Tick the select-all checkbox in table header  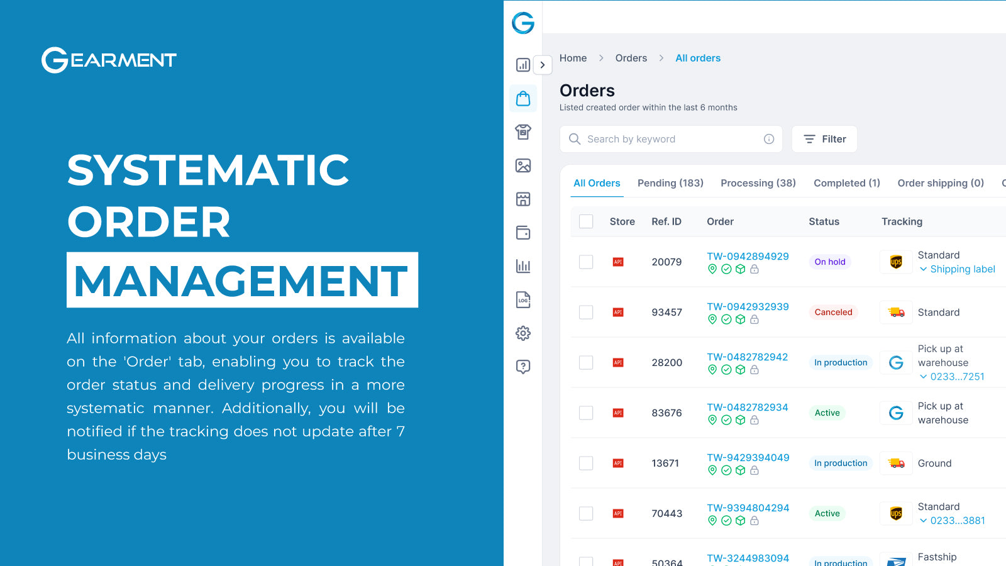(586, 221)
